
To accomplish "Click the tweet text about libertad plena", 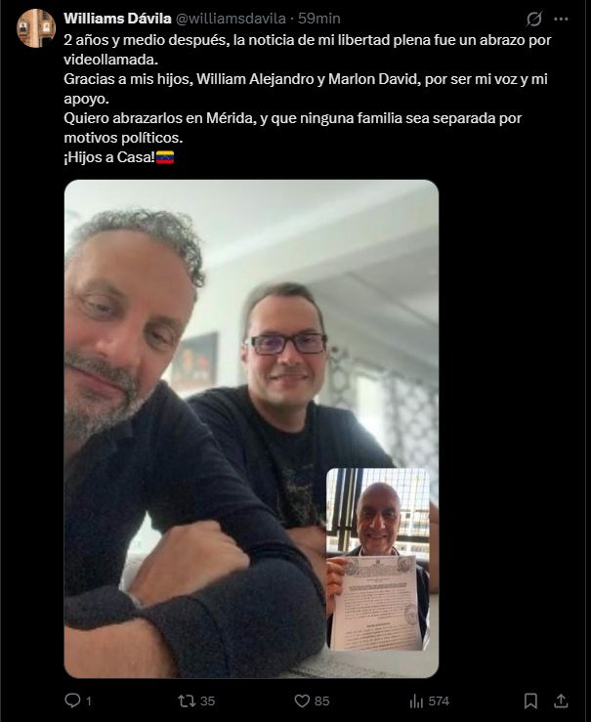I will [308, 99].
